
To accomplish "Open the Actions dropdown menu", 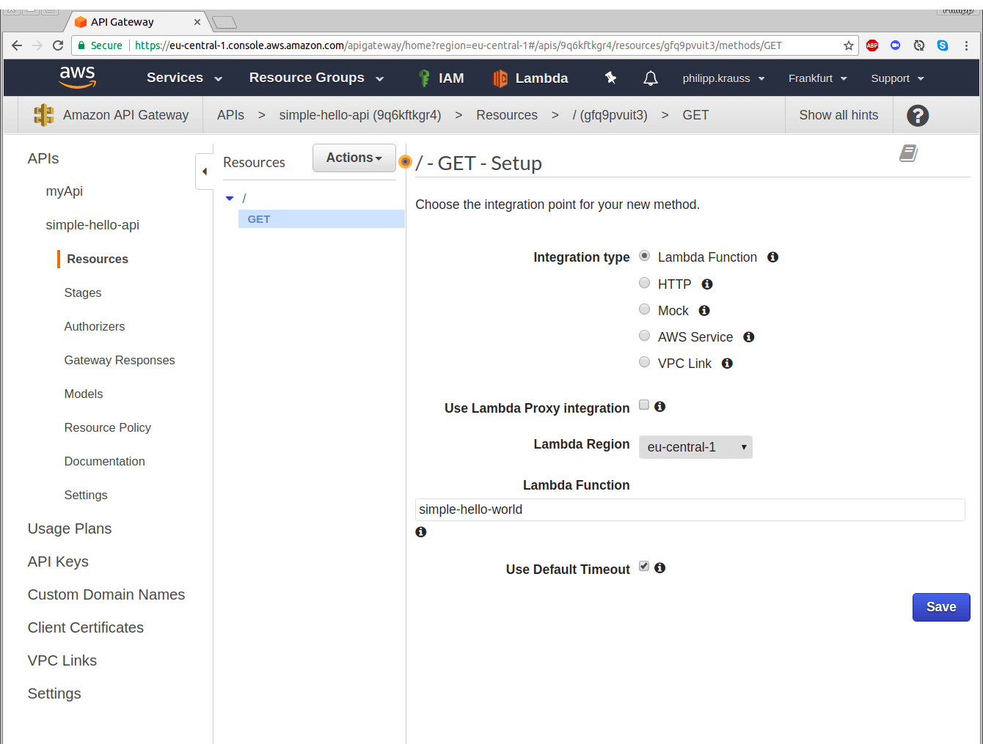I will pos(354,158).
